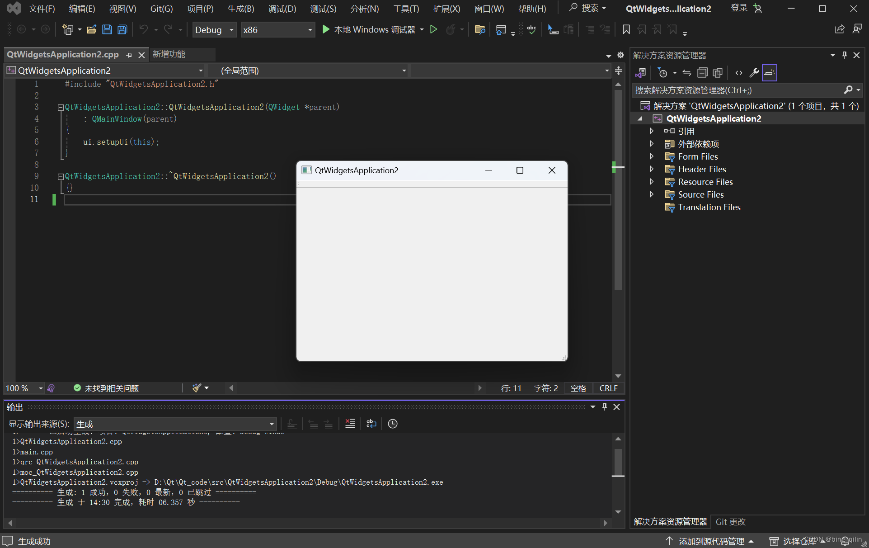Open the 生成(B) build menu
This screenshot has width=869, height=548.
point(240,9)
